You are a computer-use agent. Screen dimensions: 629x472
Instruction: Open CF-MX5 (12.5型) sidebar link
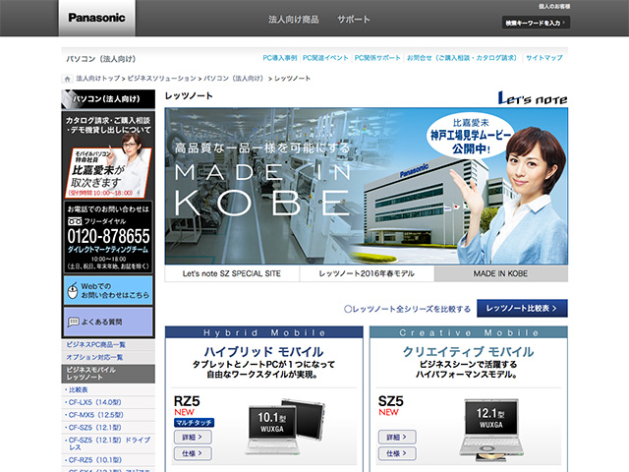(x=95, y=415)
